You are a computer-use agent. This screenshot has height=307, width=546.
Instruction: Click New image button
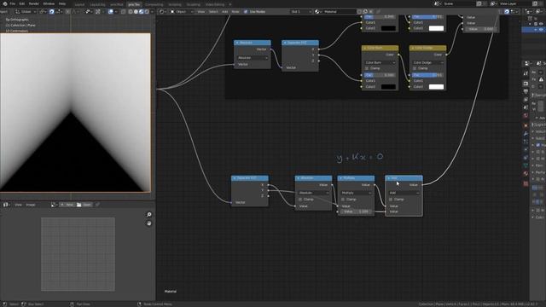point(67,205)
